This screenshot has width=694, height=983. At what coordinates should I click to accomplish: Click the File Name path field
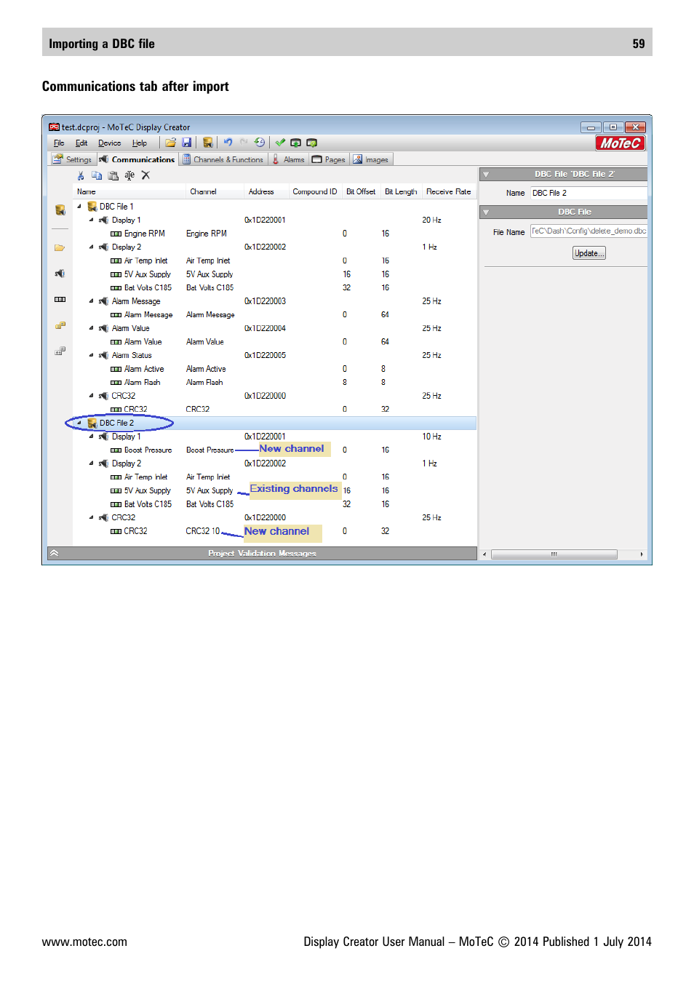[588, 231]
